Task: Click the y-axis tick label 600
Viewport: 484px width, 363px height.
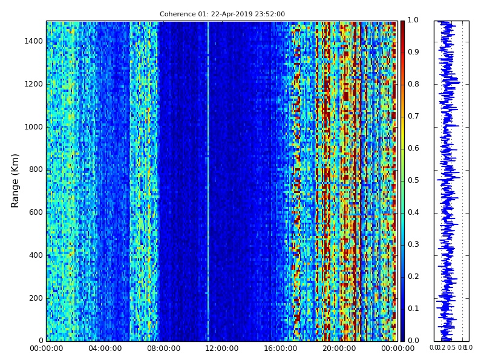Action: (36, 213)
